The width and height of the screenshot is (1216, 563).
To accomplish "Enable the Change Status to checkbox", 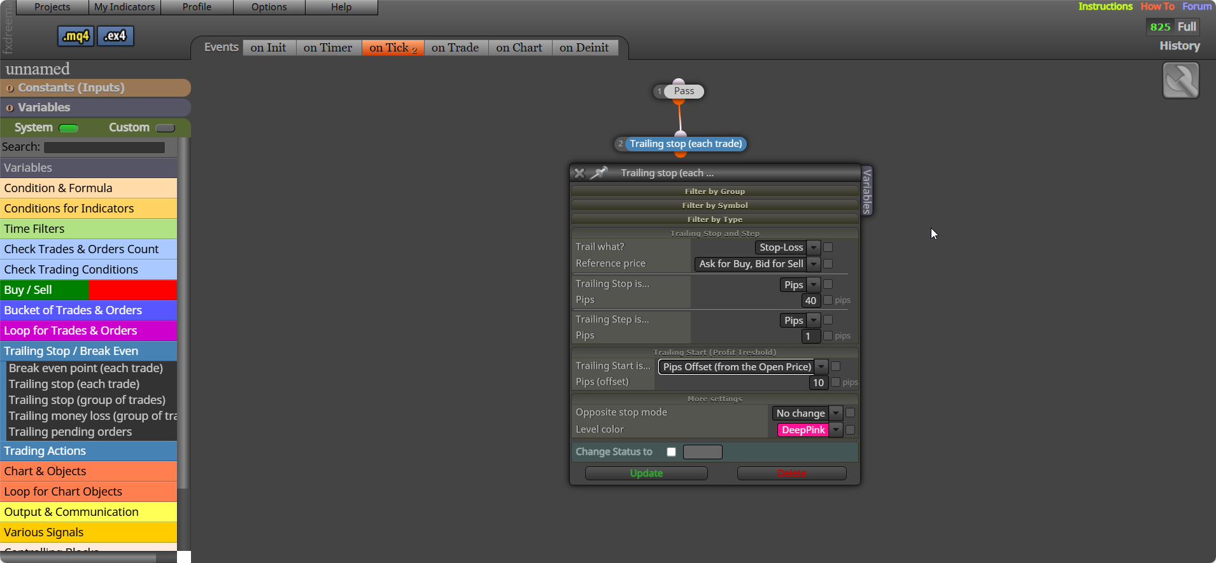I will [671, 452].
